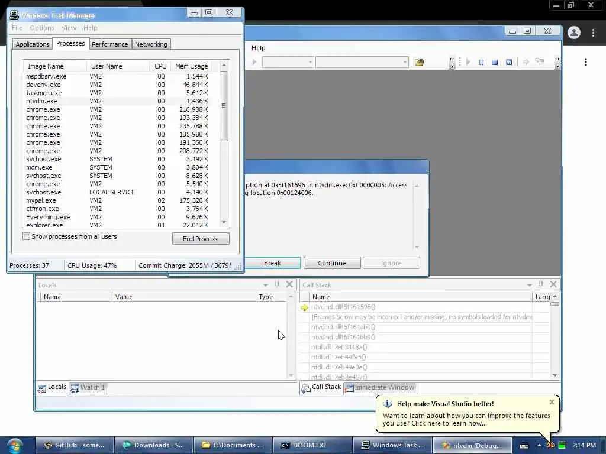This screenshot has width=606, height=454.
Task: Click the Call Stack scroll down arrow
Action: coord(555,375)
